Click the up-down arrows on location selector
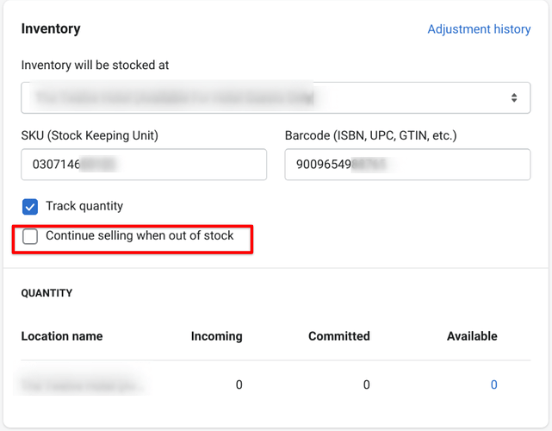The image size is (552, 431). (x=514, y=98)
